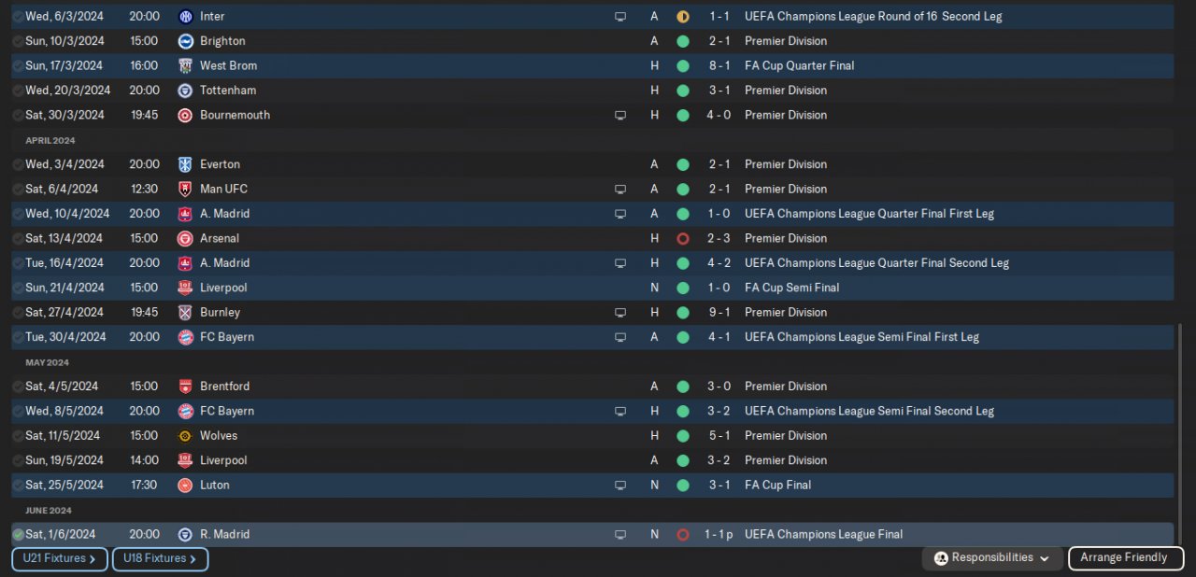This screenshot has height=577, width=1196.
Task: Open the 8 - 1 result against West Brom
Action: [719, 65]
